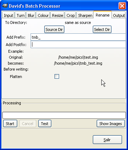Open the Resize tab

click(x=57, y=15)
